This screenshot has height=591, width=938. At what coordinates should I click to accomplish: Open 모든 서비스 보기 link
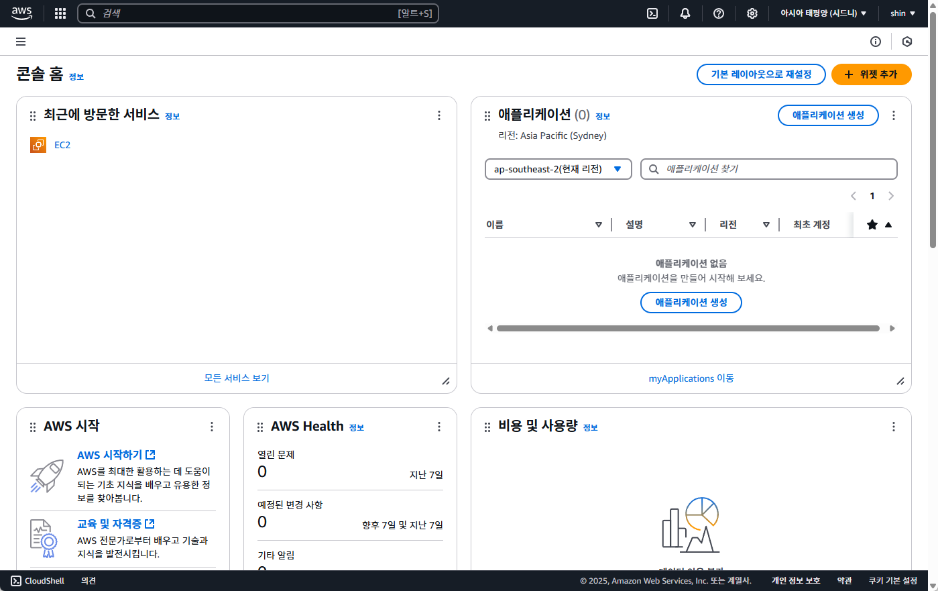[x=237, y=378]
